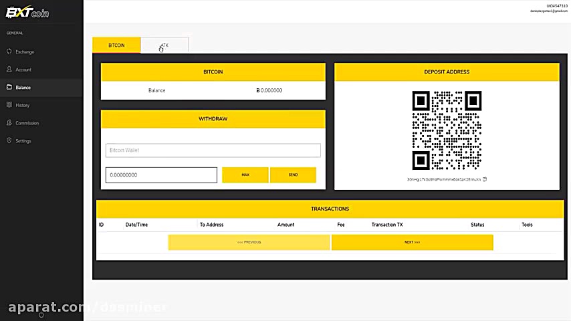
Task: Click the Bitcoin balance value 0.000000
Action: [x=269, y=90]
